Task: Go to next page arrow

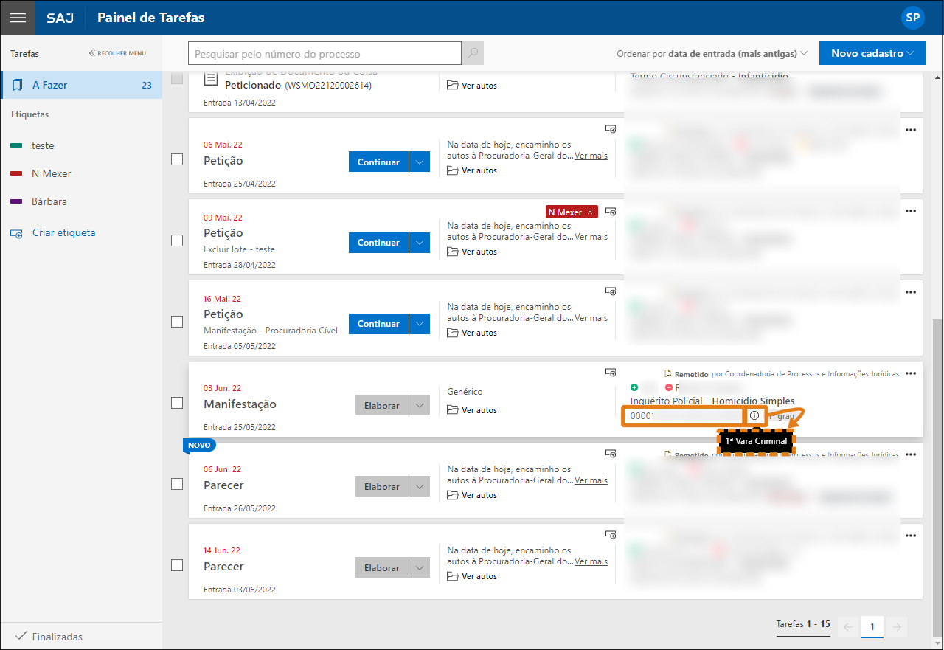Action: tap(897, 627)
